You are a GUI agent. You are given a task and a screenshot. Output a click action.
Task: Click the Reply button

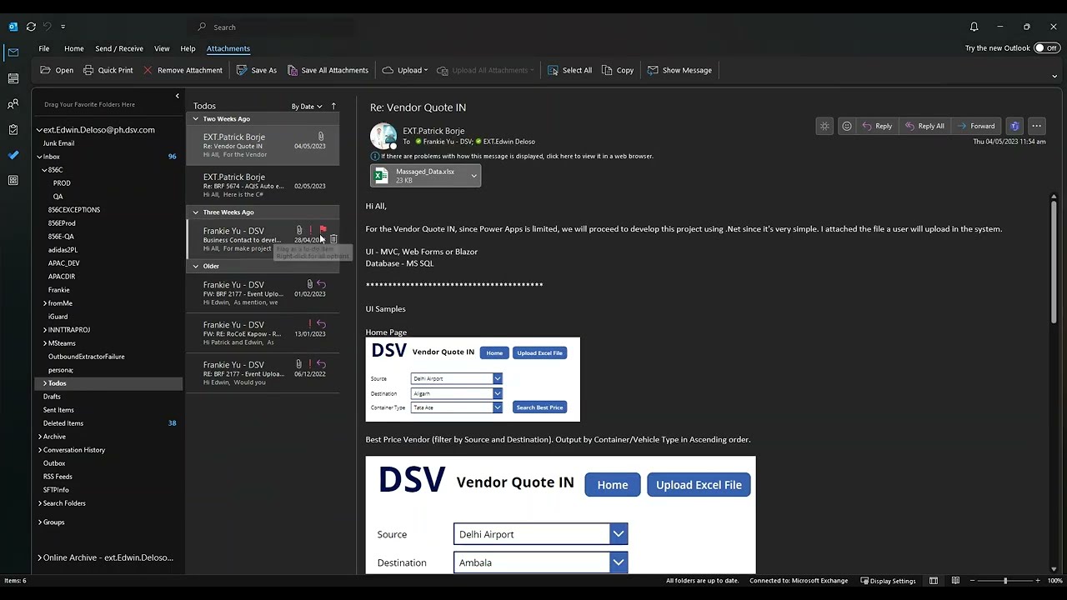coord(877,126)
